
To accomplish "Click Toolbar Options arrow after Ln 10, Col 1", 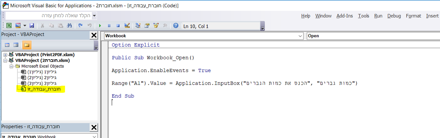I will (x=263, y=26).
